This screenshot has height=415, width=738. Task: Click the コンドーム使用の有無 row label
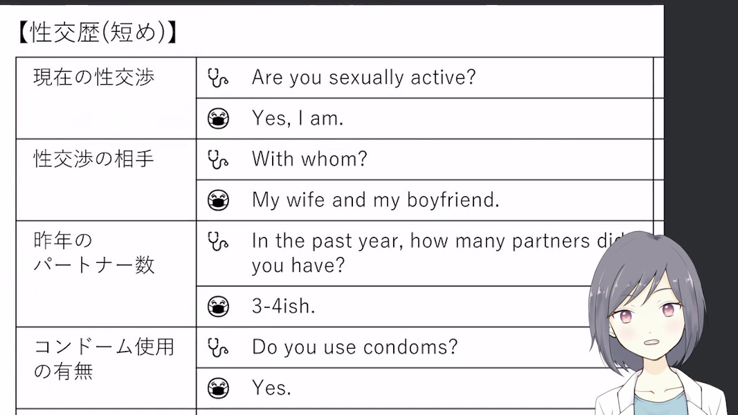(104, 359)
